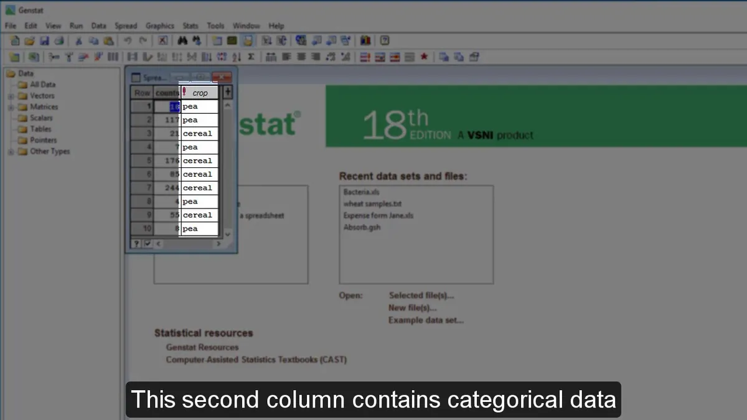This screenshot has width=747, height=420.
Task: Select the All Data tree item
Action: 43,85
